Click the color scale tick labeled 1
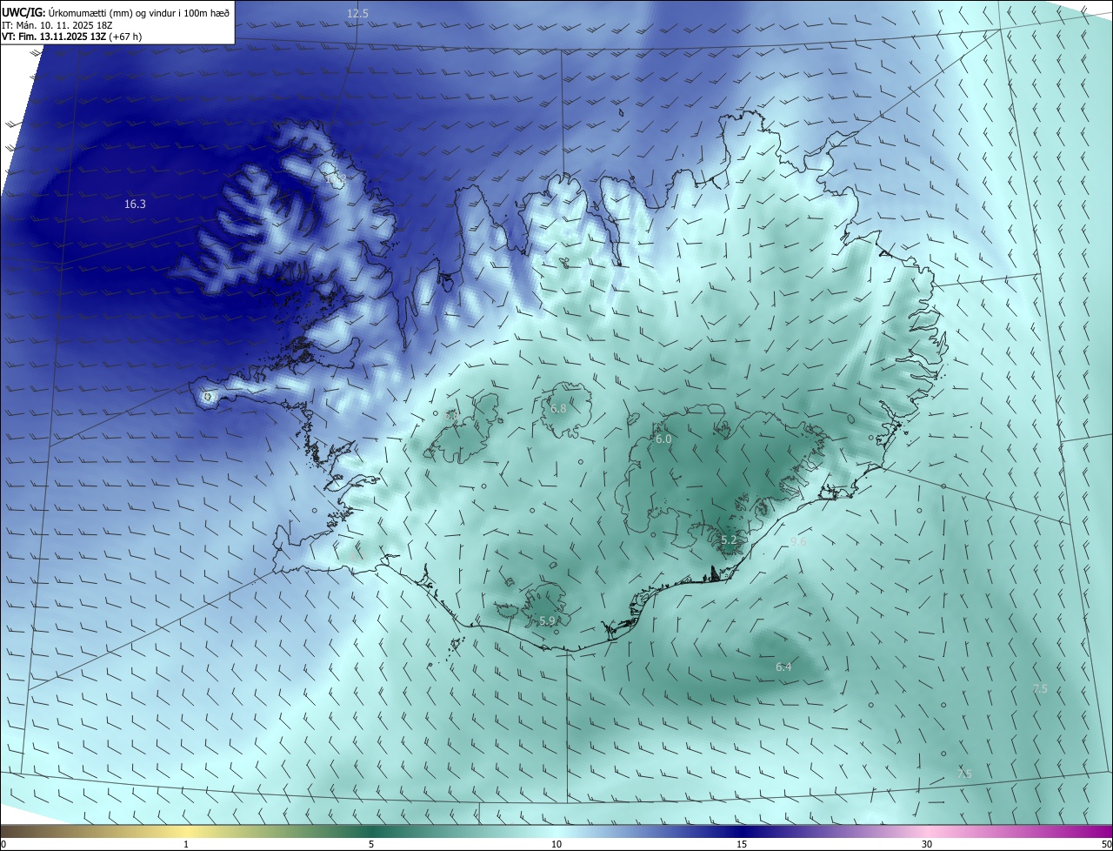This screenshot has width=1113, height=851. pos(186,844)
